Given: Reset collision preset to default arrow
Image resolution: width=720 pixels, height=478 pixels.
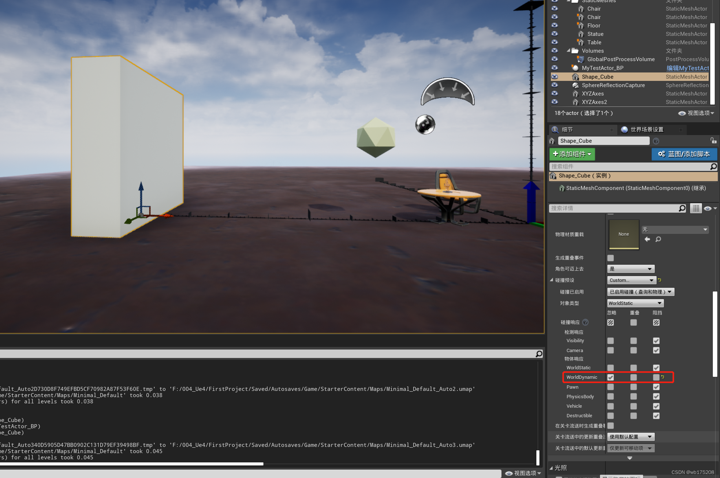Looking at the screenshot, I should tap(660, 280).
